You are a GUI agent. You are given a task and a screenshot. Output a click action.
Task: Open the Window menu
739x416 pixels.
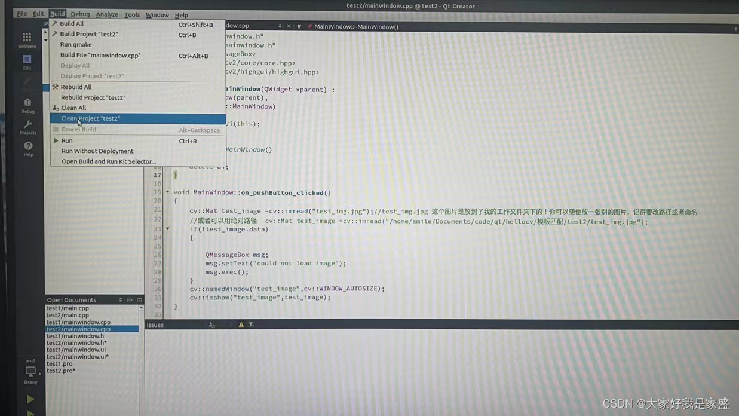(x=157, y=14)
